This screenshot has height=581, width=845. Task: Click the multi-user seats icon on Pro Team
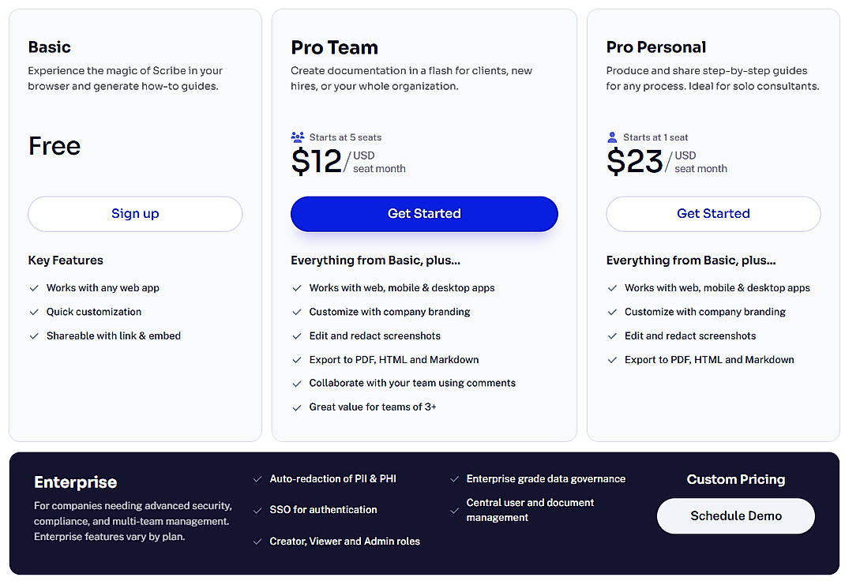tap(298, 137)
